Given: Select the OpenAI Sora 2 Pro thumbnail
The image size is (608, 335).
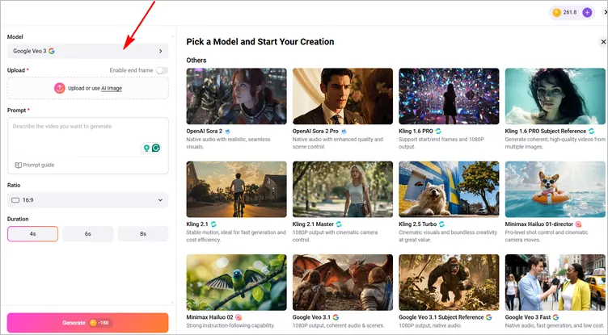Looking at the screenshot, I should coord(343,96).
